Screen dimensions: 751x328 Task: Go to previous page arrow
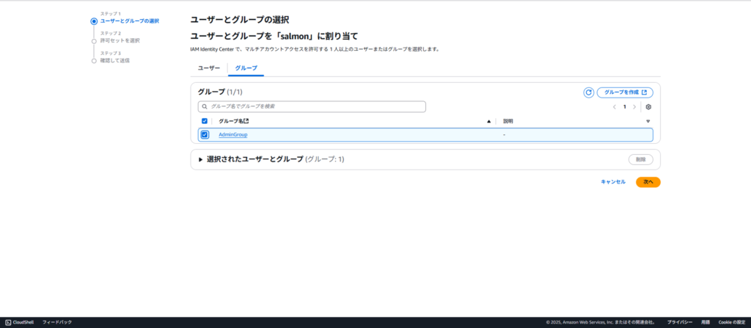coord(615,107)
